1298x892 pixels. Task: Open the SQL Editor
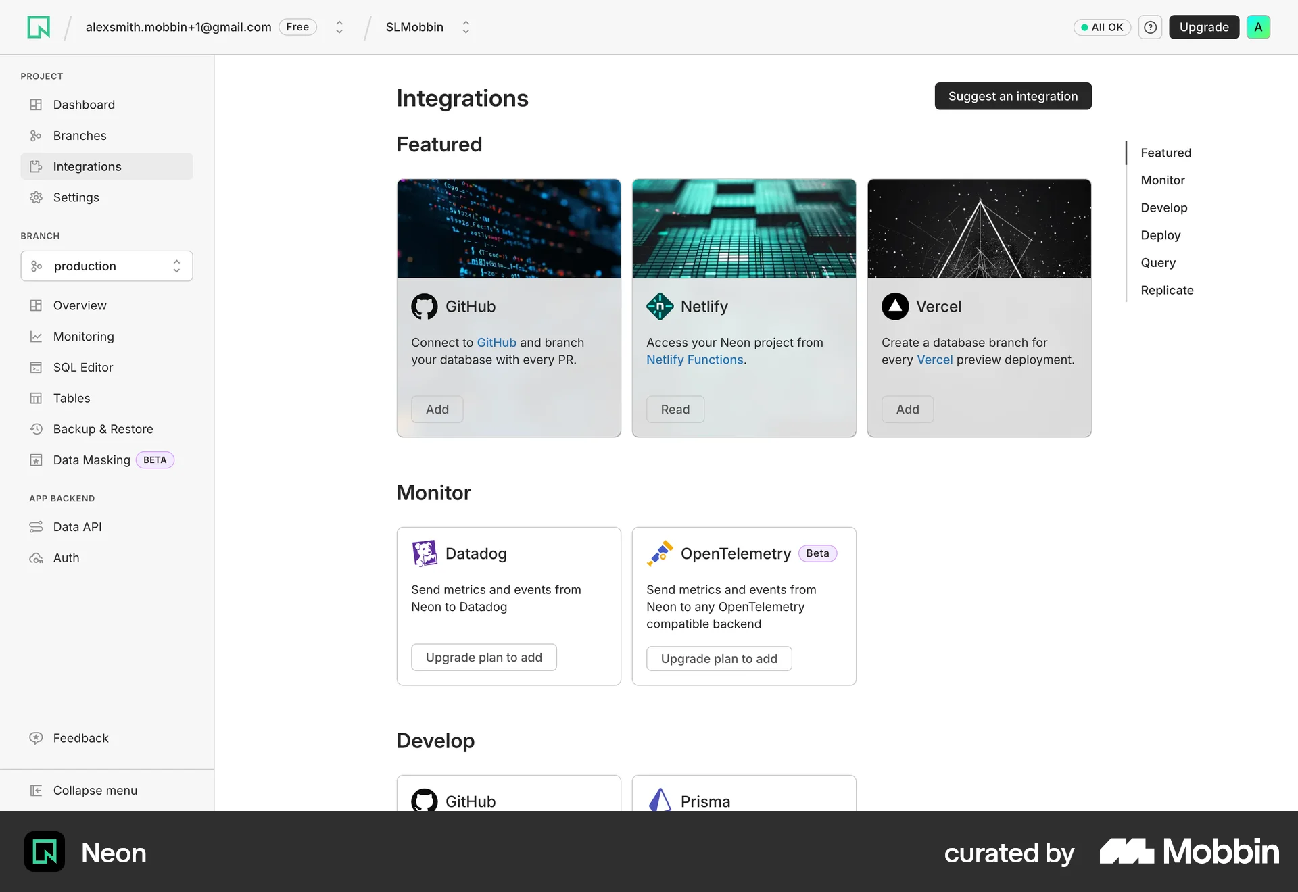(107, 368)
